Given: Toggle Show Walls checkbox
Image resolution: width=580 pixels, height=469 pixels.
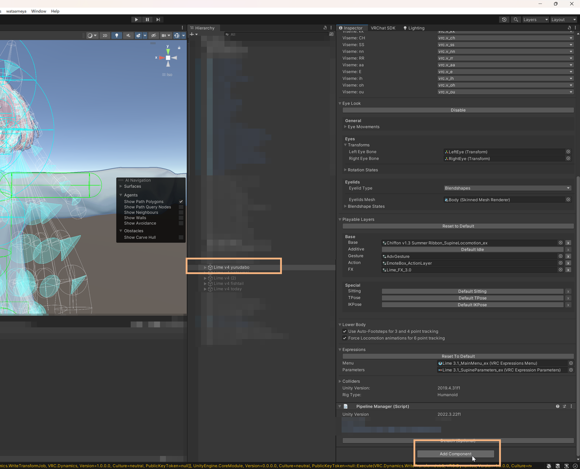Looking at the screenshot, I should (x=181, y=218).
